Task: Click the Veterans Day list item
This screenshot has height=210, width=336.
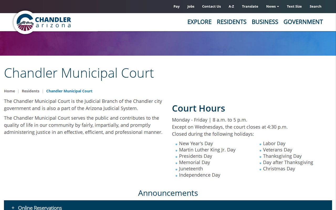Action: [x=277, y=150]
